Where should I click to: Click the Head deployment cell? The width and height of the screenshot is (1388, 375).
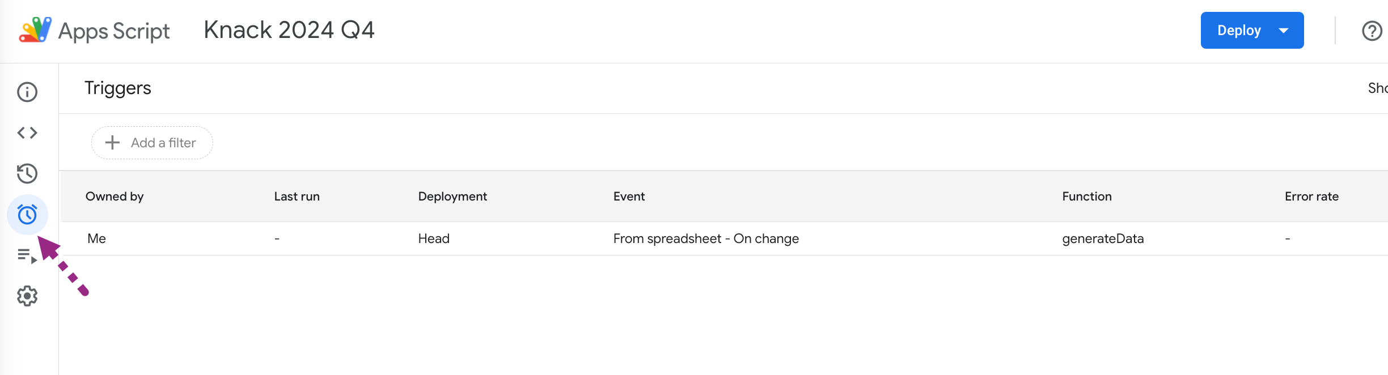tap(434, 238)
